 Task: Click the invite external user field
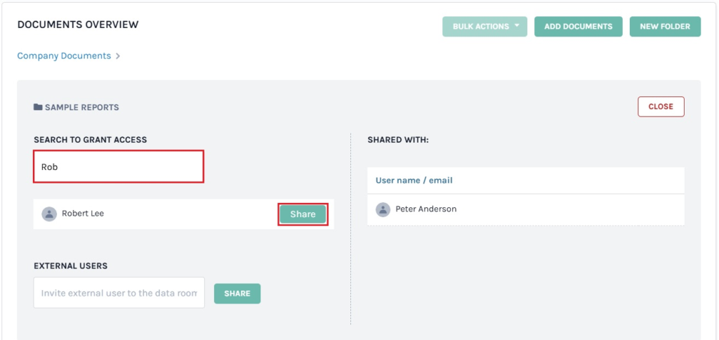click(x=119, y=293)
